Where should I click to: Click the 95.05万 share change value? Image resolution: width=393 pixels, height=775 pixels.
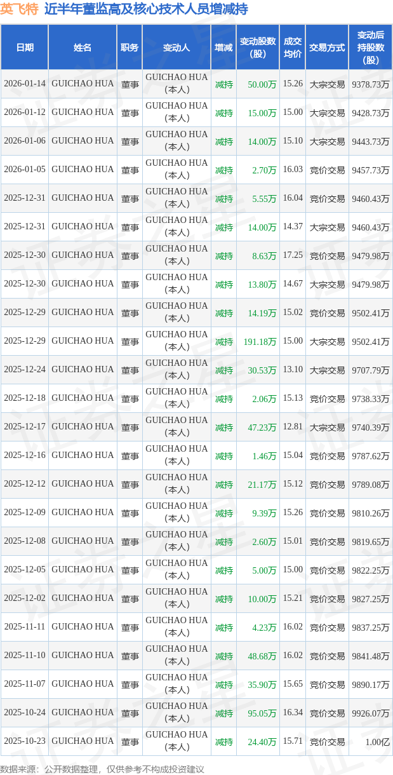point(262,713)
